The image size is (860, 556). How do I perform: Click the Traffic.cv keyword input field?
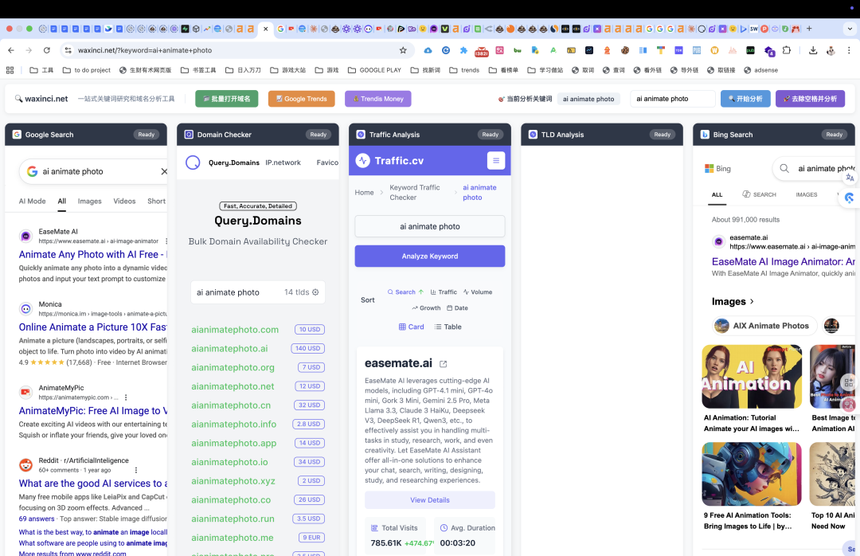pyautogui.click(x=429, y=226)
